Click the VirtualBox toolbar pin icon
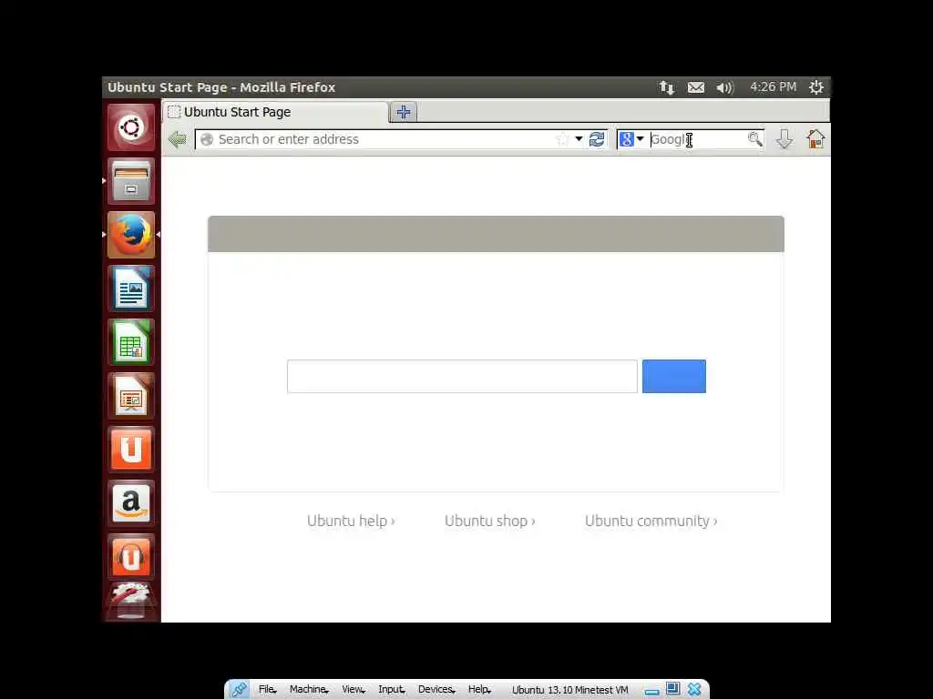This screenshot has width=933, height=699. click(240, 690)
